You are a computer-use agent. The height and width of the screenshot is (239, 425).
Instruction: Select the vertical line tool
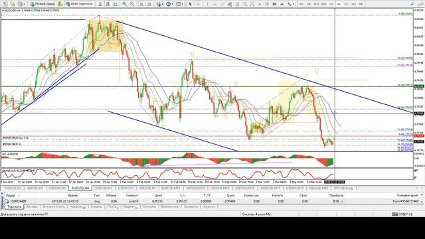coord(207,4)
